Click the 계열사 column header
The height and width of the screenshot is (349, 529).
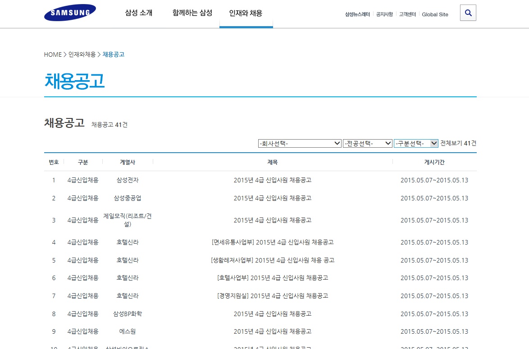coord(127,162)
